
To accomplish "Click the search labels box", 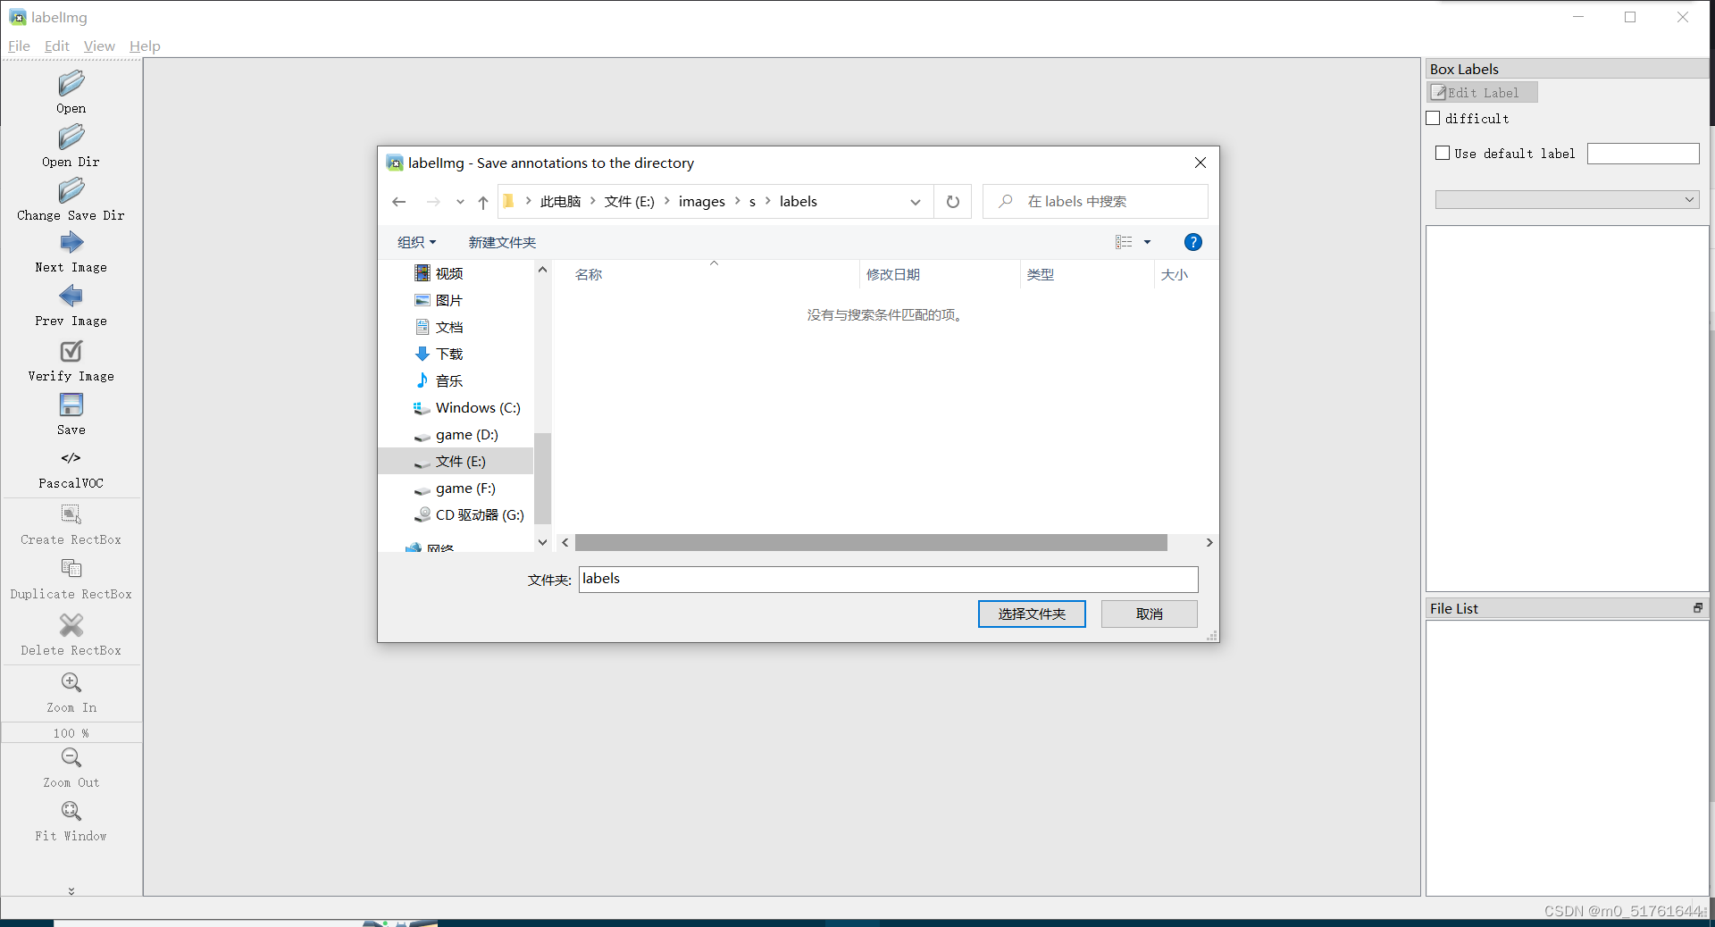I will pos(1095,201).
